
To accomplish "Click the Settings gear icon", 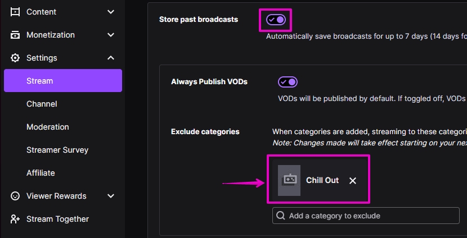I will tap(15, 58).
